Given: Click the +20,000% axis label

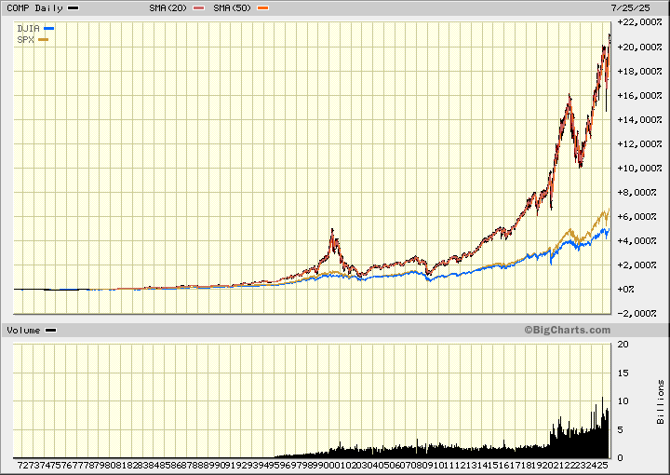Looking at the screenshot, I should (x=639, y=47).
